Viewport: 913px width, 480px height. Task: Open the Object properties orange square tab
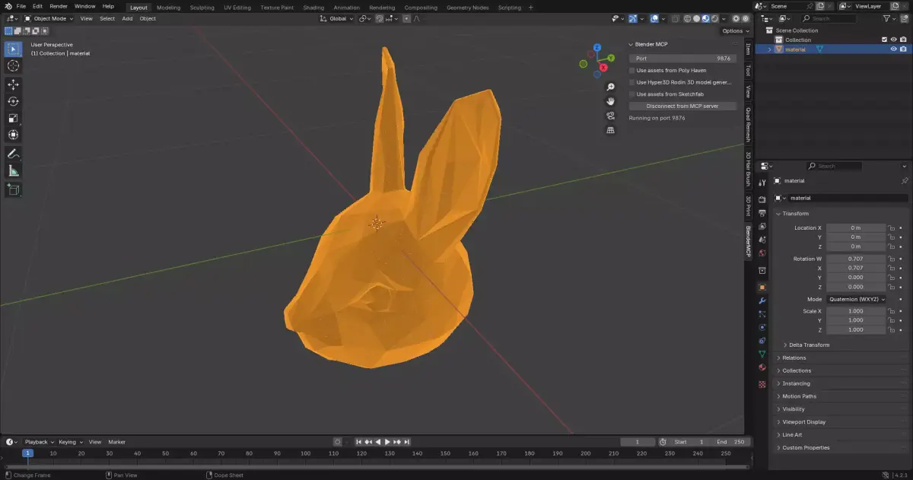pos(762,288)
